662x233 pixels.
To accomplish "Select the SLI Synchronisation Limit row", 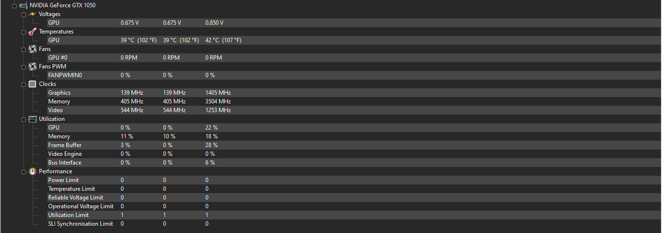I will (x=354, y=224).
